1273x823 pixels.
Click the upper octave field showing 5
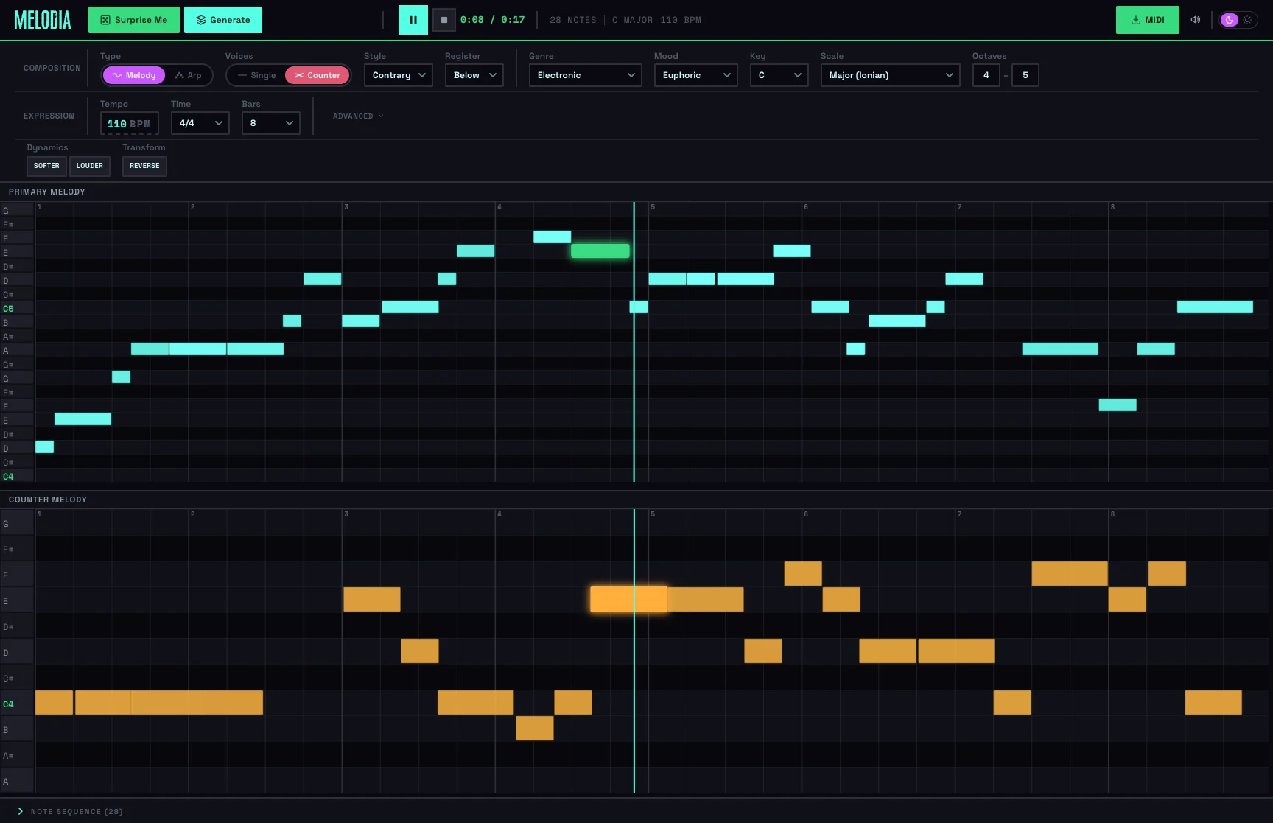pos(1025,75)
